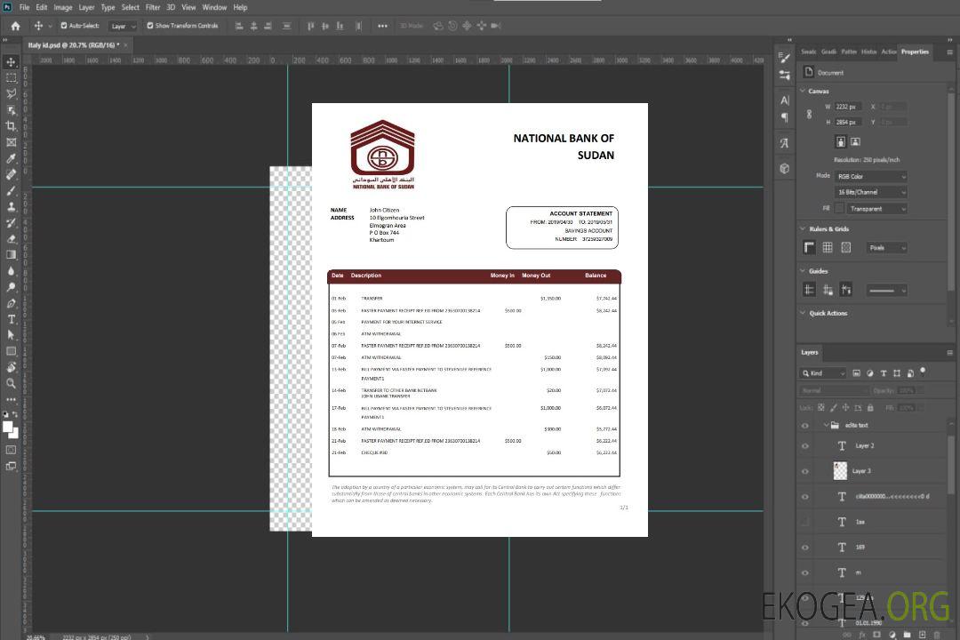This screenshot has width=960, height=640.
Task: Hide the 'edite text' layer group
Action: 805,426
